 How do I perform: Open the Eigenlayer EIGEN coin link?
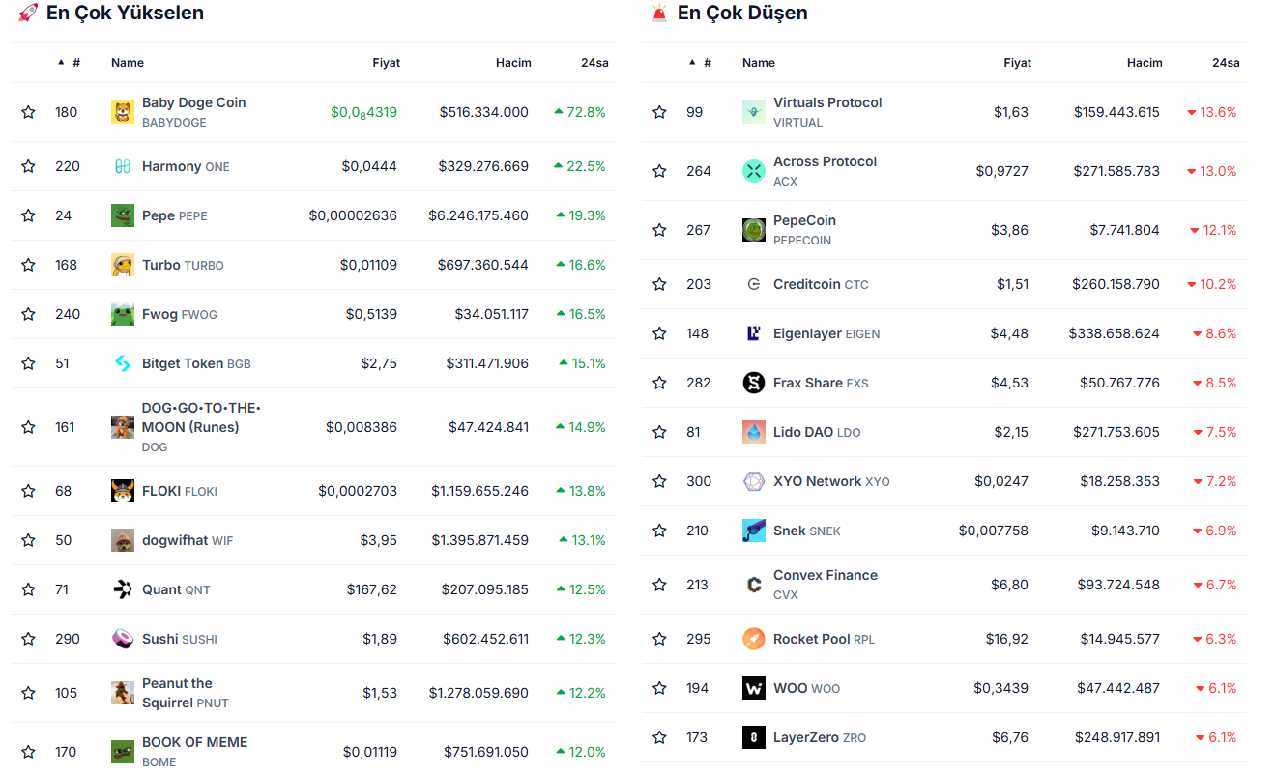(807, 333)
